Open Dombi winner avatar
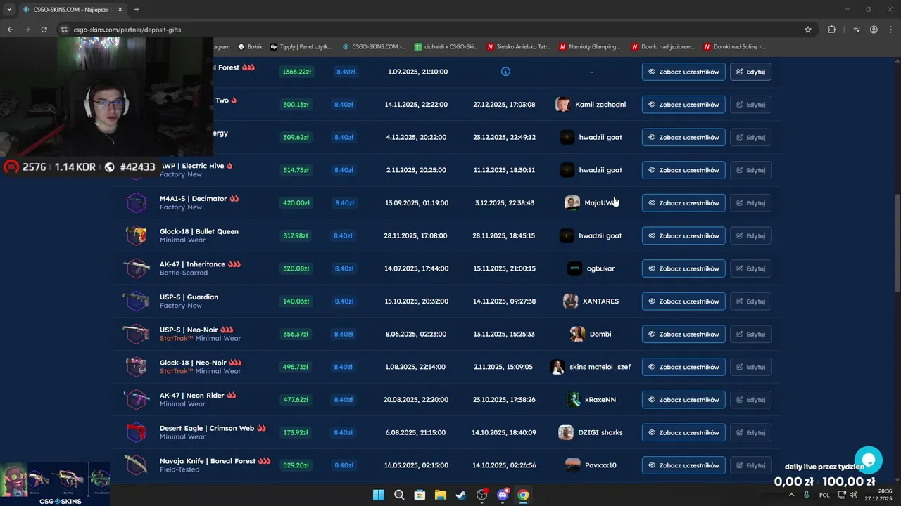This screenshot has width=901, height=506. [x=577, y=334]
